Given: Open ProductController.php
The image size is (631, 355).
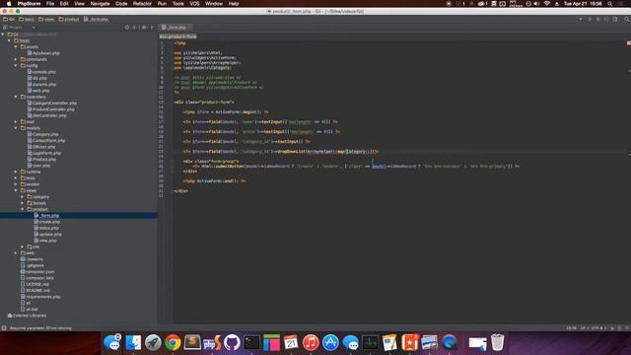Looking at the screenshot, I should (x=50, y=109).
